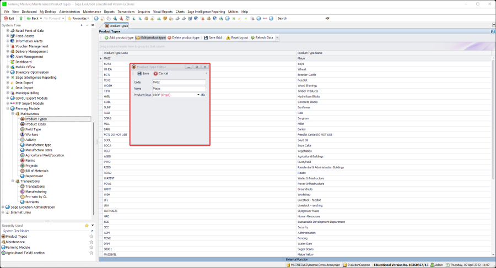The image size is (496, 268).
Task: Click the Save Grid disk icon
Action: click(206, 37)
